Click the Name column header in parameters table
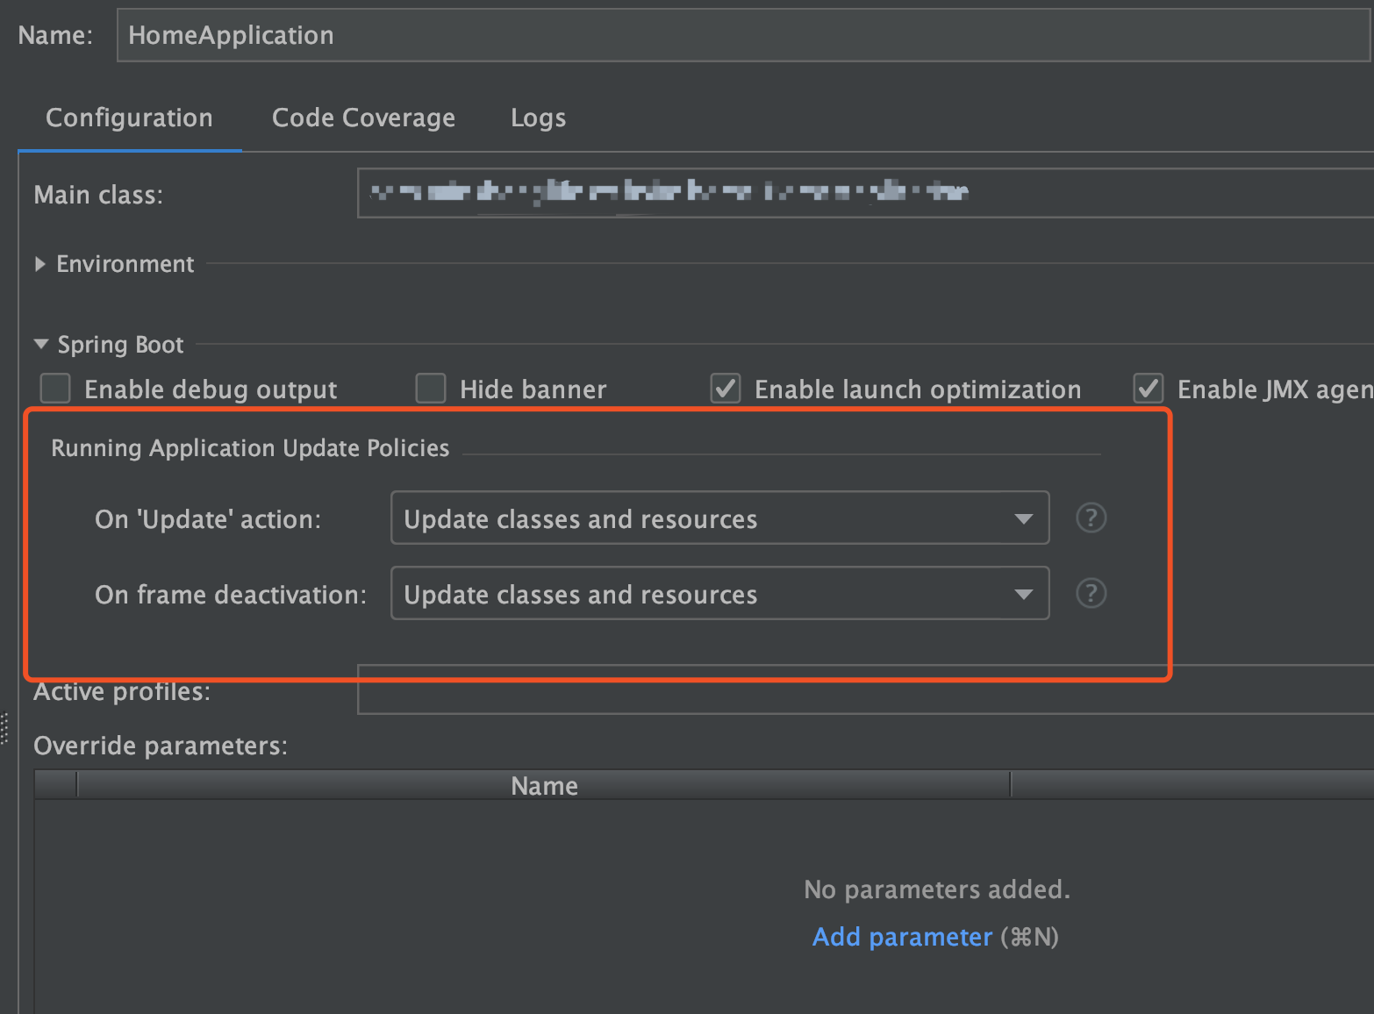This screenshot has height=1014, width=1374. click(544, 786)
